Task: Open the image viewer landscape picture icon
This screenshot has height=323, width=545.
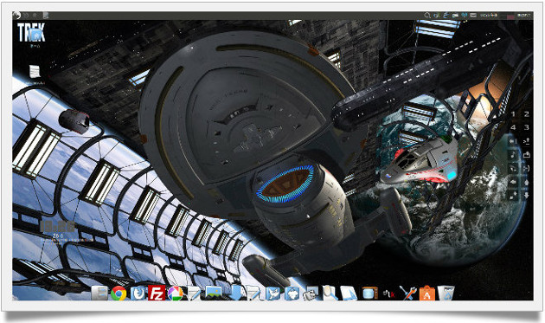Action: 213,293
